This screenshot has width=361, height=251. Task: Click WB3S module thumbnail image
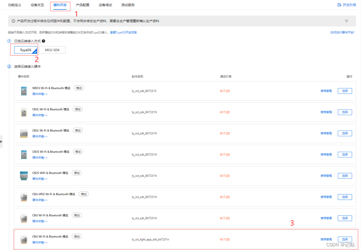click(24, 91)
